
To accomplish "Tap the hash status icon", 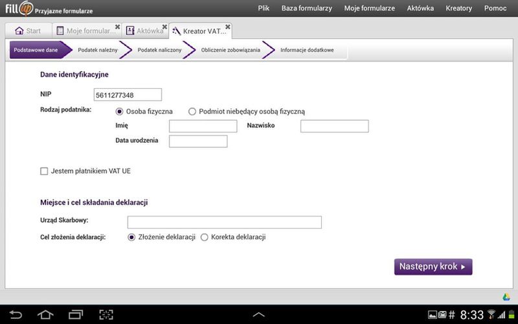I will pos(451,315).
